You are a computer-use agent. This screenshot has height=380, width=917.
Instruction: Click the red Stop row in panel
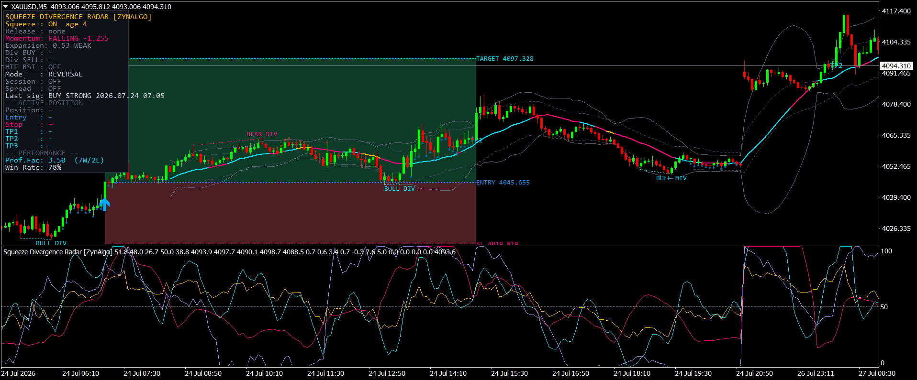pyautogui.click(x=29, y=124)
